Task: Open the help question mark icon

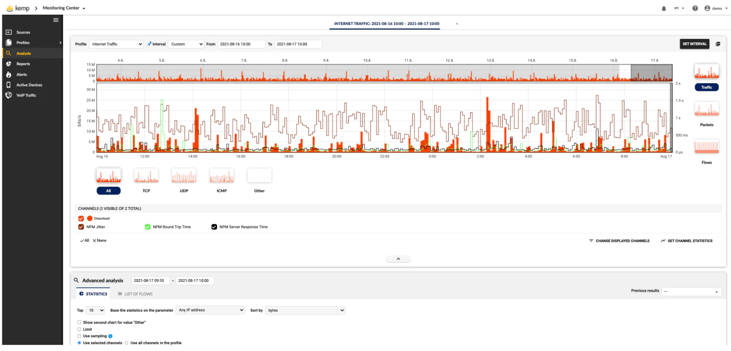Action: pos(695,8)
